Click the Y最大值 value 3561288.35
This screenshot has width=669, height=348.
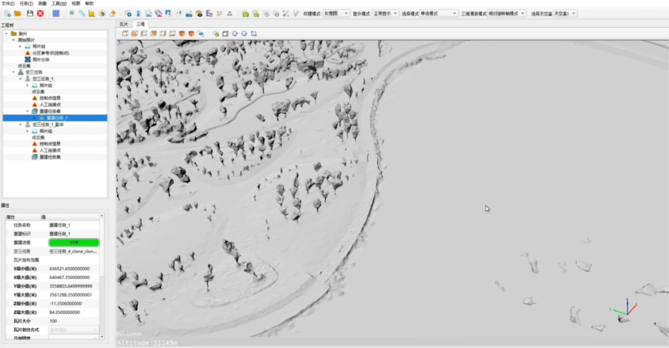pyautogui.click(x=71, y=295)
